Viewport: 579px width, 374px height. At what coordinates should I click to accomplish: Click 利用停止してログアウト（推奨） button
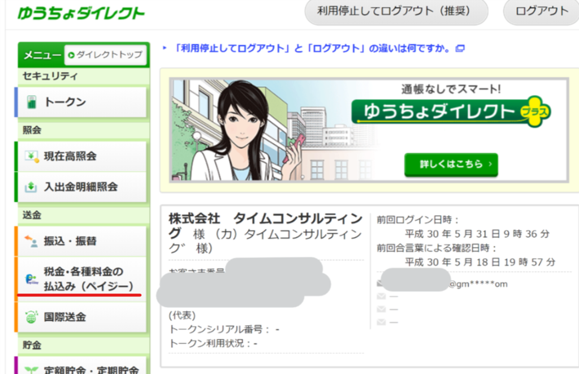pos(396,11)
